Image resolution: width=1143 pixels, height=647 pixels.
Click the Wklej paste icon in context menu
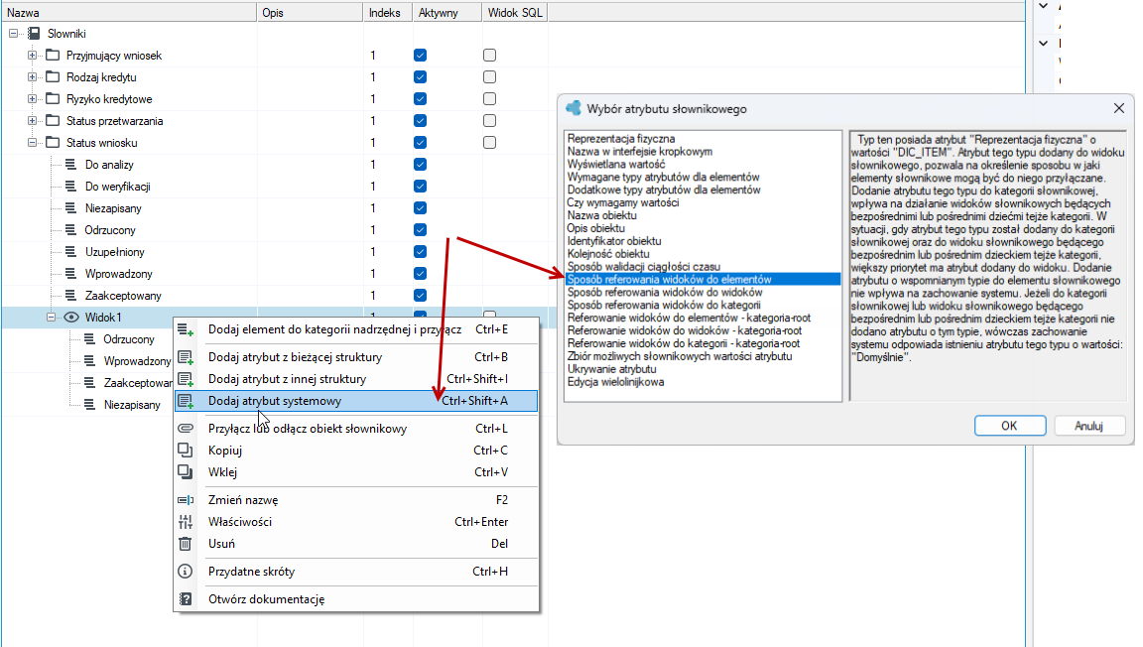coord(186,472)
